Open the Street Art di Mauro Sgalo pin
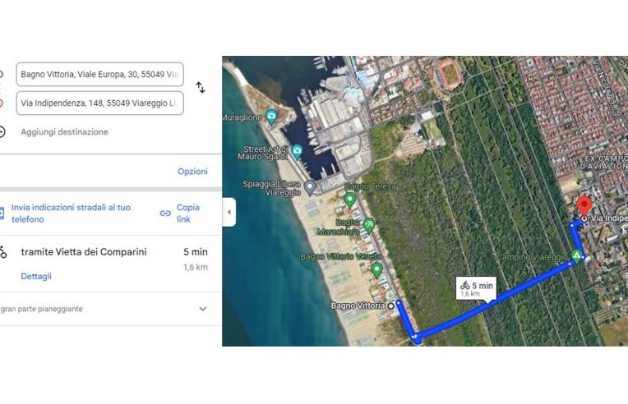Image resolution: width=628 pixels, height=404 pixels. point(297,151)
